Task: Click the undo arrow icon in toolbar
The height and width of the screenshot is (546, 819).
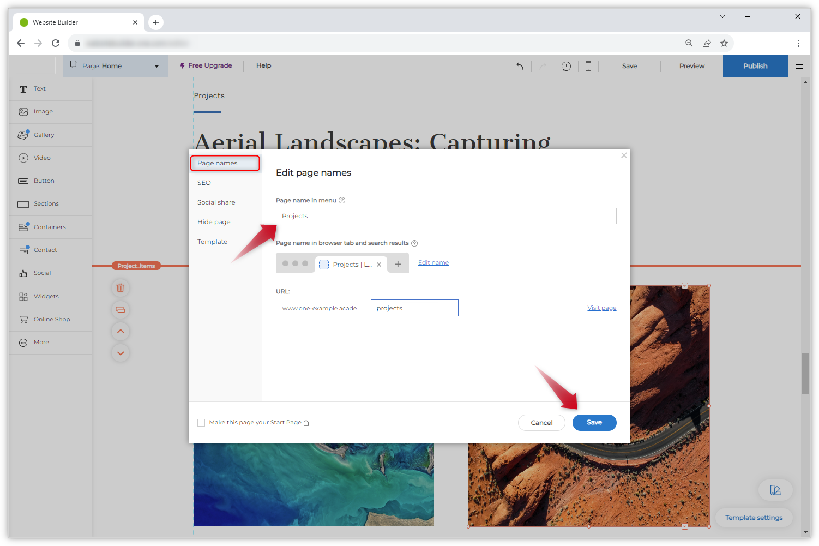Action: click(520, 66)
